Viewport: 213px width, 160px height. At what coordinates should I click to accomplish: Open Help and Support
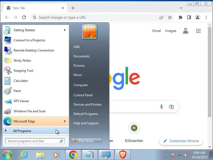[86, 123]
